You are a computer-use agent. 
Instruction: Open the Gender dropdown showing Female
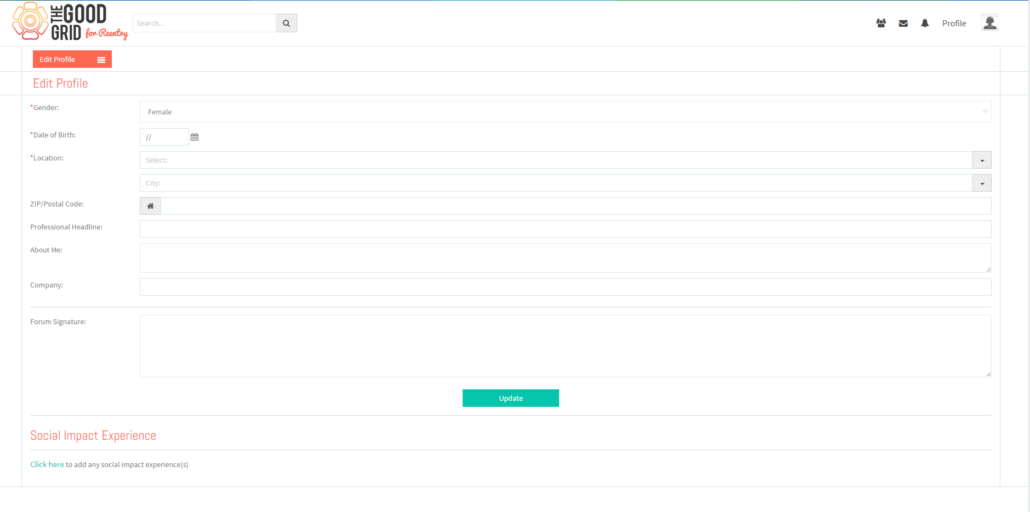pyautogui.click(x=565, y=112)
